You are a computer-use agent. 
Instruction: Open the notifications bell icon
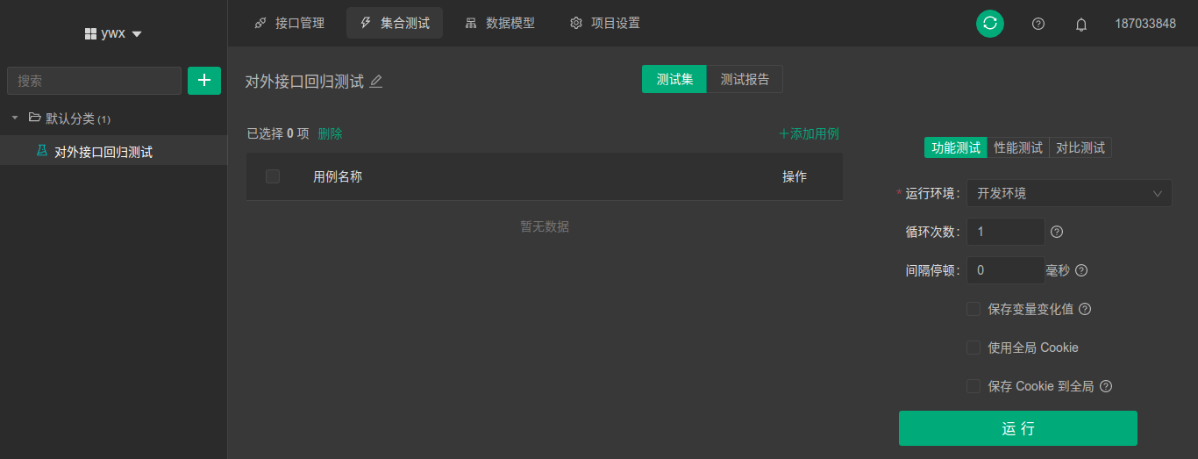tap(1081, 24)
